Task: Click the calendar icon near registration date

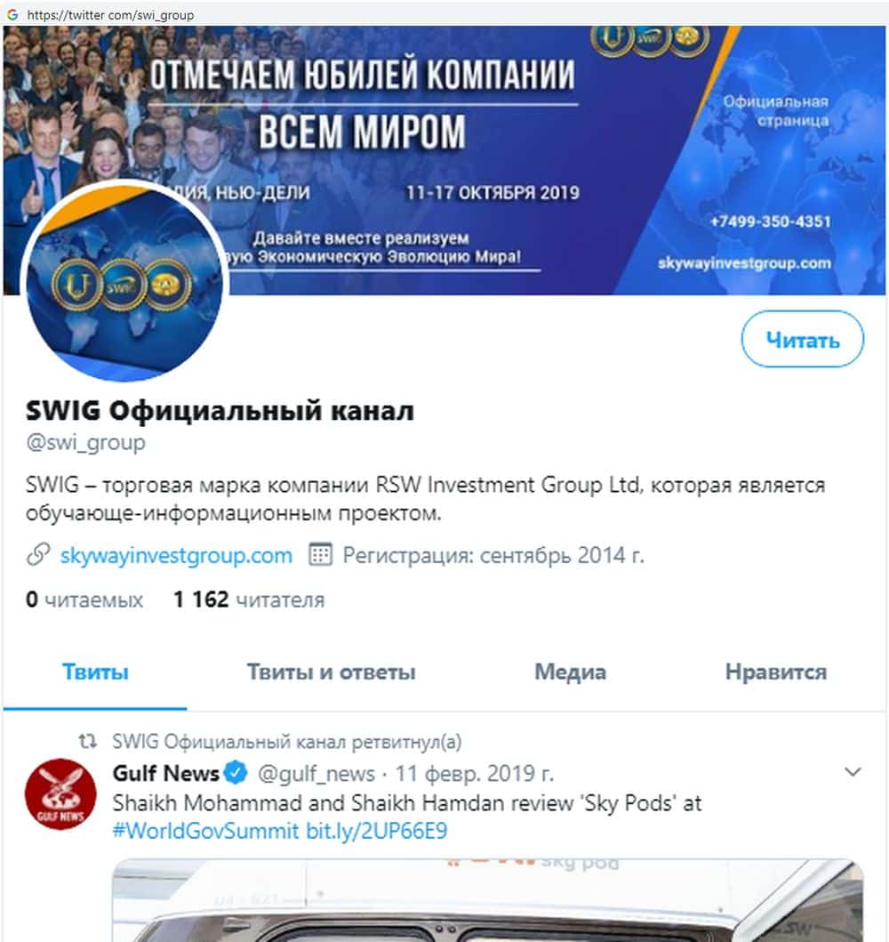Action: [x=320, y=554]
